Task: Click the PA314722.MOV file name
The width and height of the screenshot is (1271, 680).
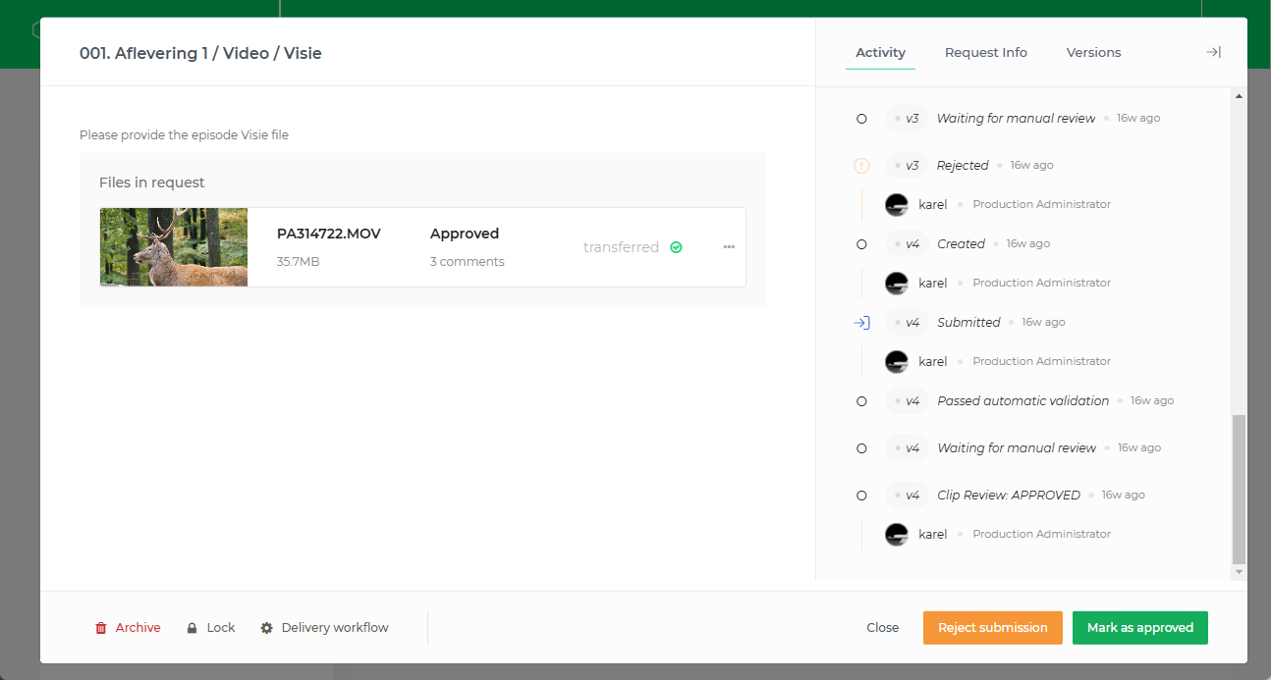Action: (329, 234)
